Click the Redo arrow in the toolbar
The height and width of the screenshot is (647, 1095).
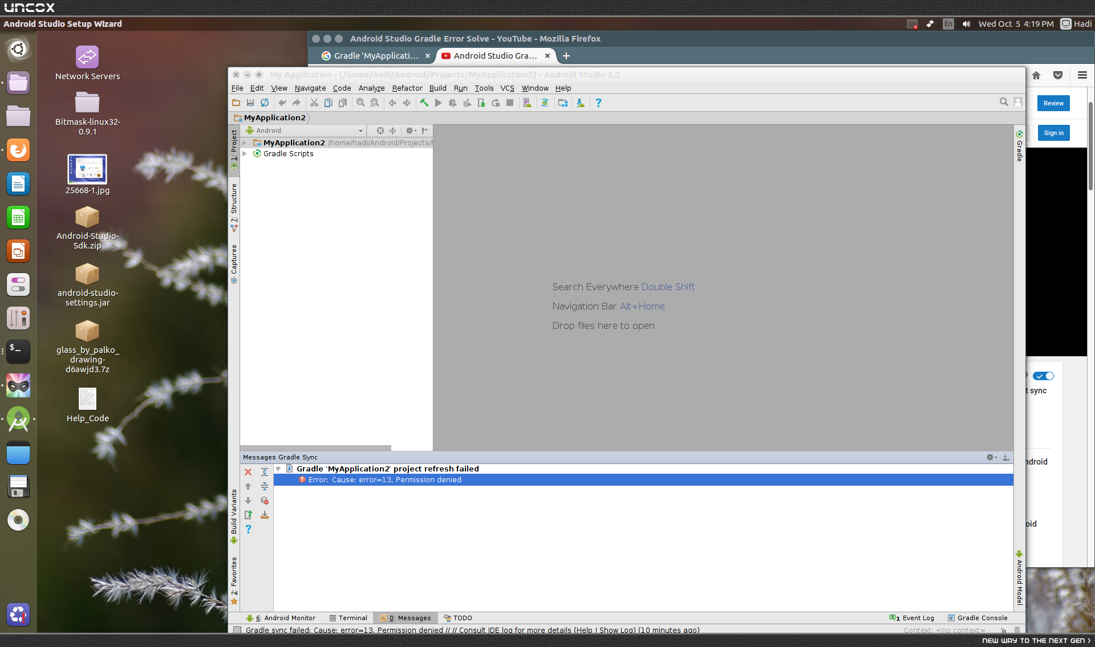[297, 103]
